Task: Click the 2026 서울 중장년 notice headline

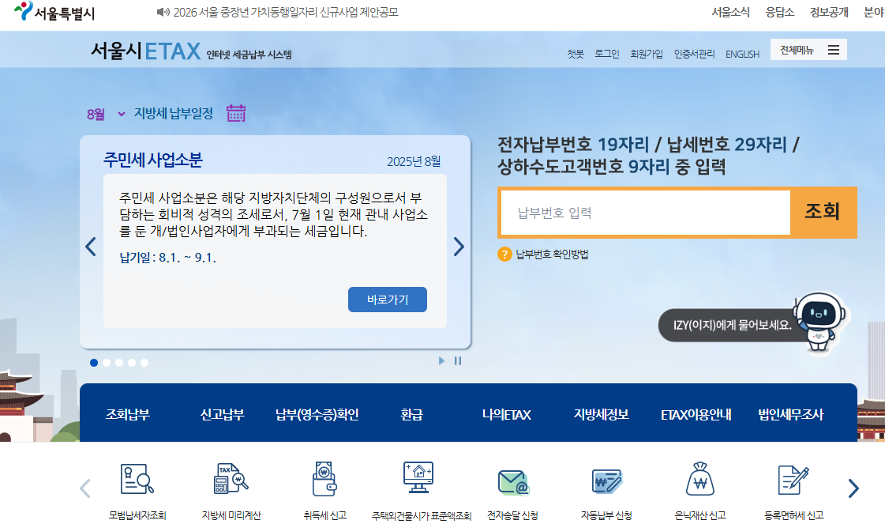Action: [286, 12]
